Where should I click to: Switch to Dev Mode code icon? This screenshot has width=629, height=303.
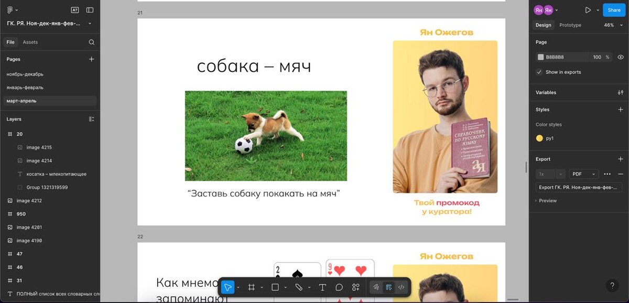point(401,287)
